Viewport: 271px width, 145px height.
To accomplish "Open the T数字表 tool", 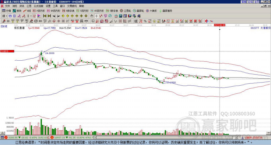I will point(112,11).
